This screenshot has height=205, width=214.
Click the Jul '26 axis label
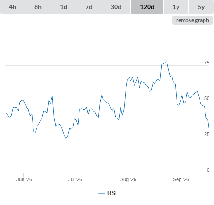[x=75, y=179]
